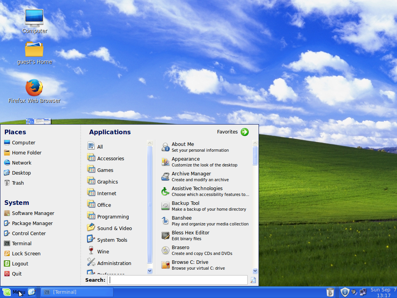Open the Computer desktop icon

click(x=34, y=18)
